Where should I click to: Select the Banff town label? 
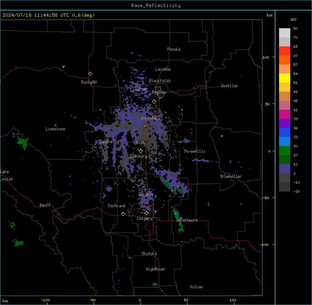45,205
